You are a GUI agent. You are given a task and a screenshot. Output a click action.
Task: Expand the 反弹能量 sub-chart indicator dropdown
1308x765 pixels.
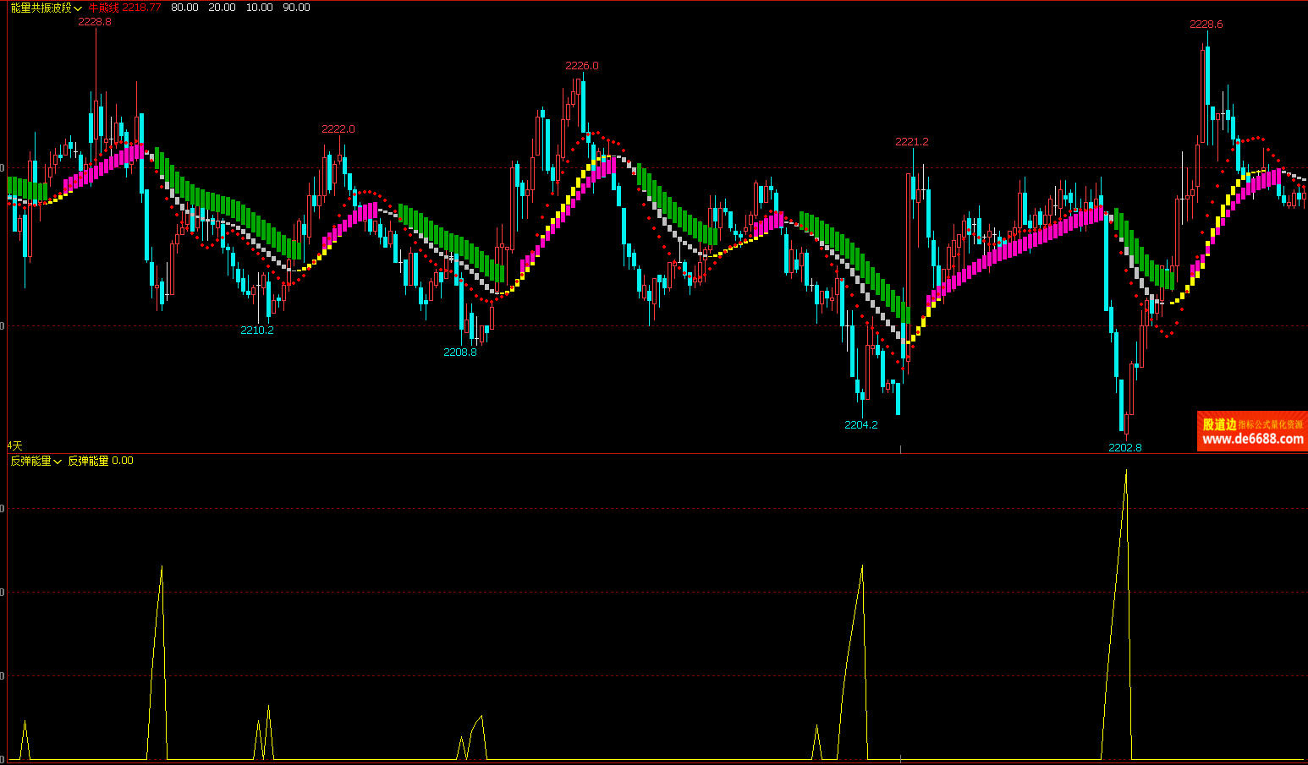tap(36, 461)
